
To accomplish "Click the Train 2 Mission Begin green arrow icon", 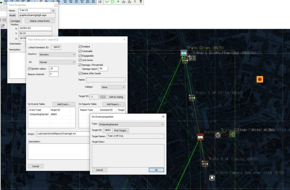I will pos(232,135).
